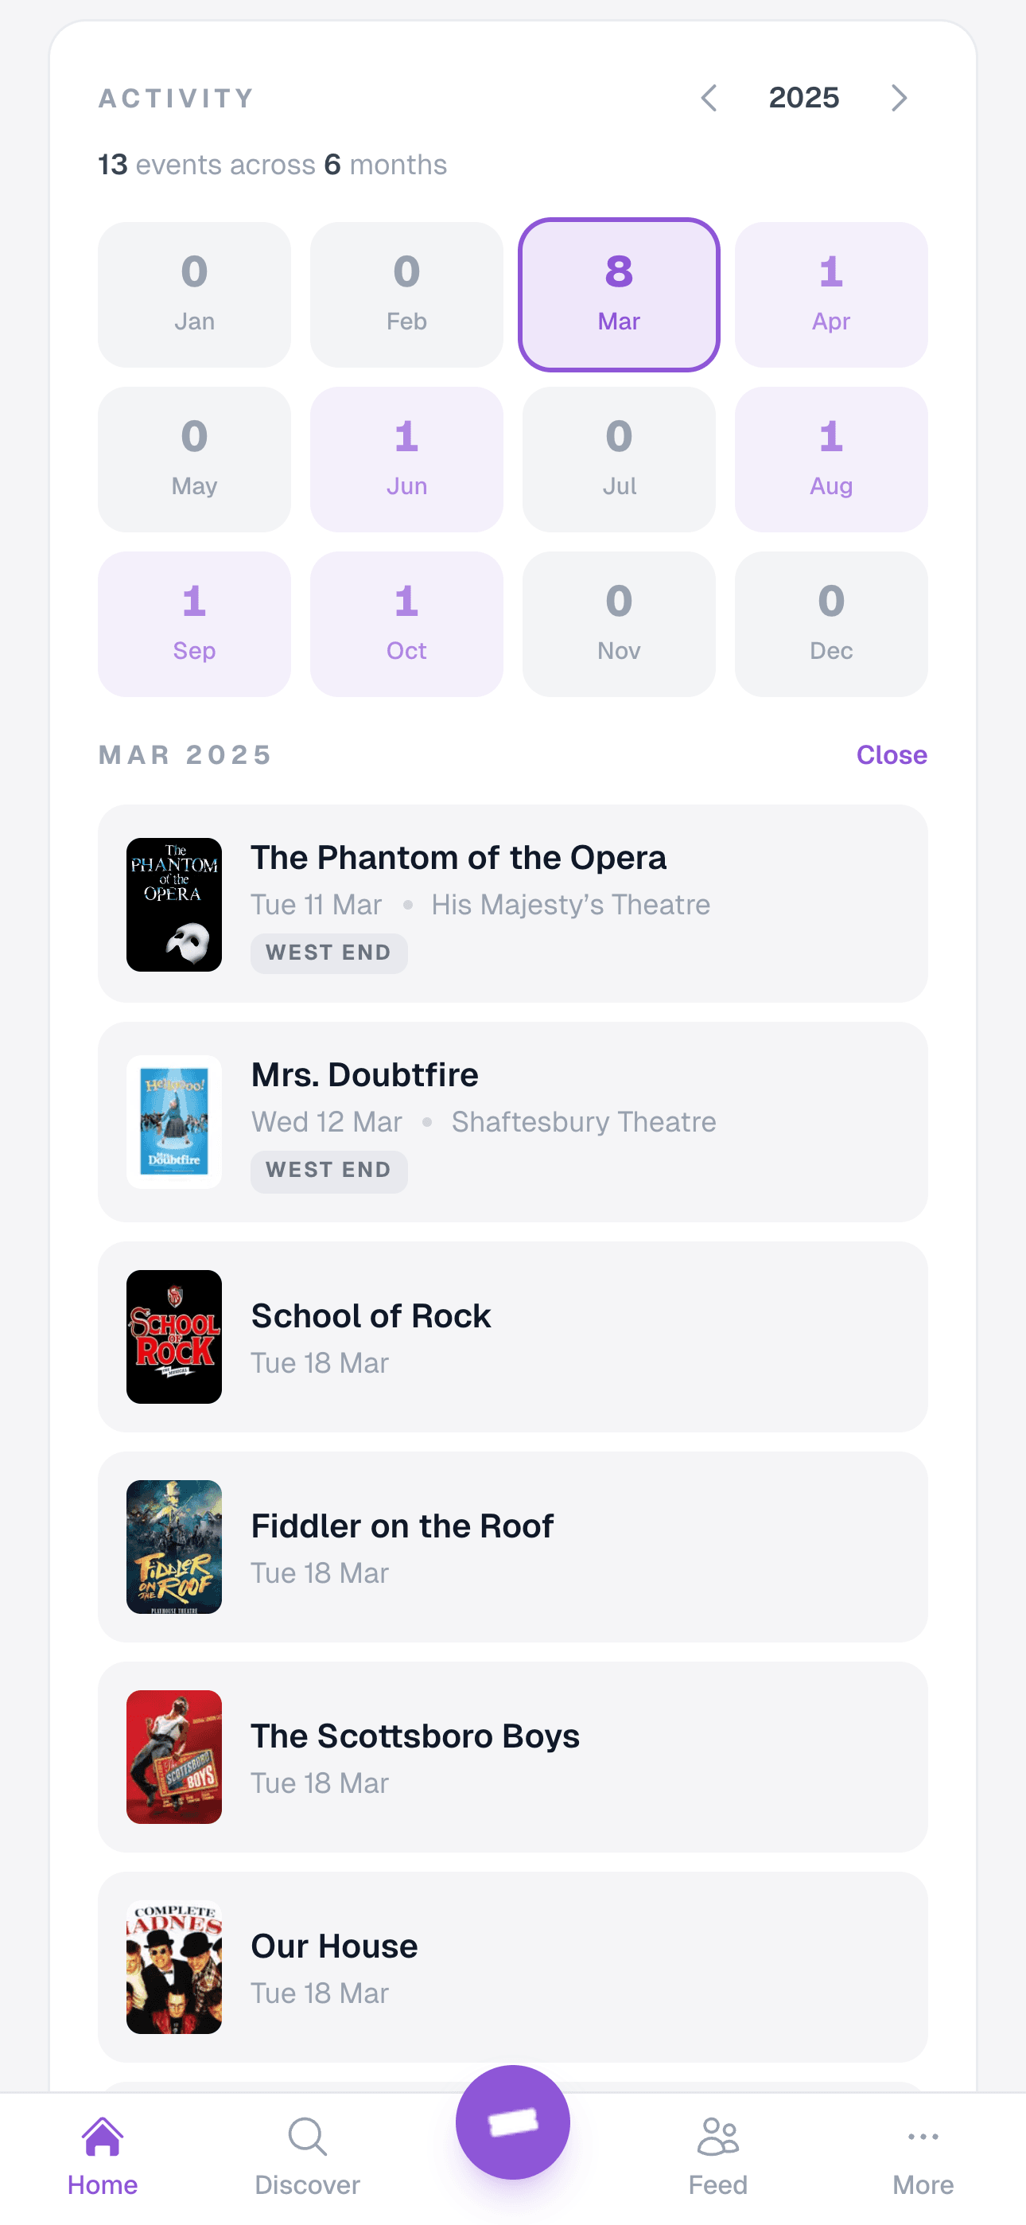Select the Apr month tile
This screenshot has height=2225, width=1026.
click(x=831, y=294)
